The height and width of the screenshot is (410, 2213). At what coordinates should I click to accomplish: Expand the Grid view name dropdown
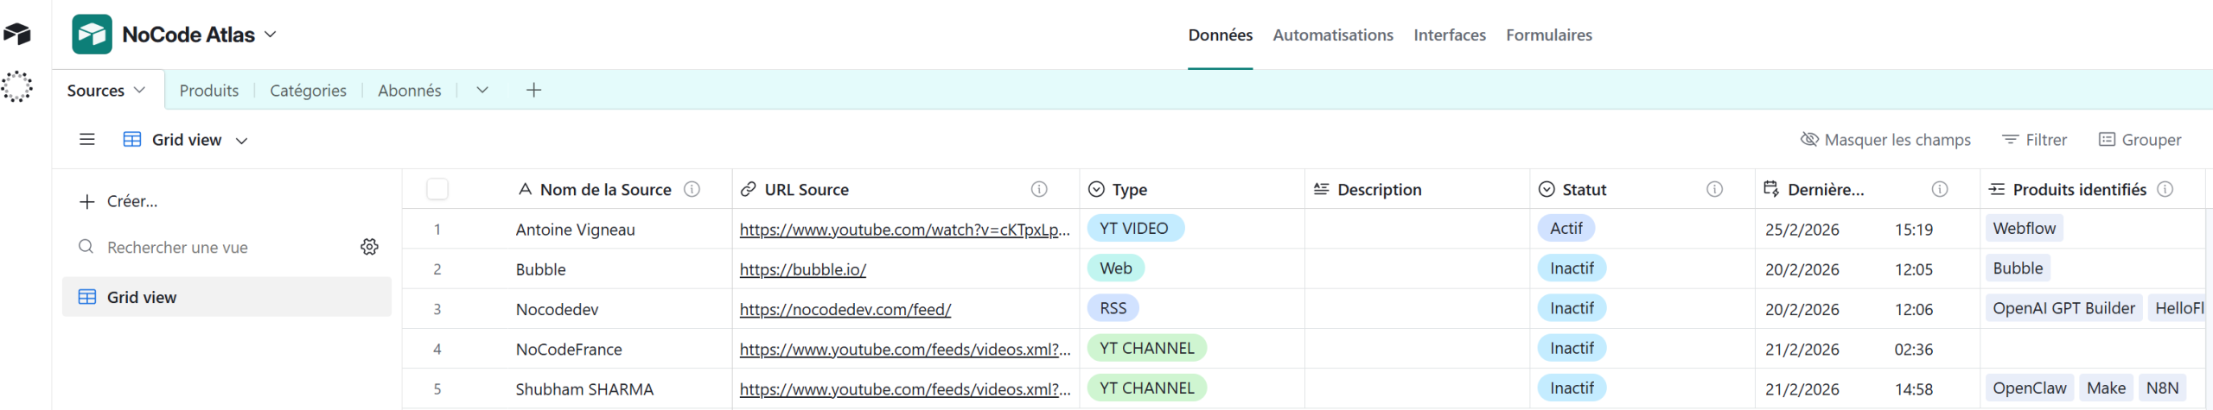click(x=242, y=141)
